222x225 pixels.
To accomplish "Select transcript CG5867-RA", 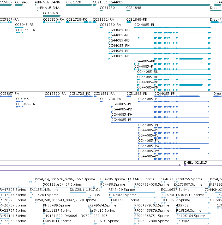I will pyautogui.click(x=9, y=20).
